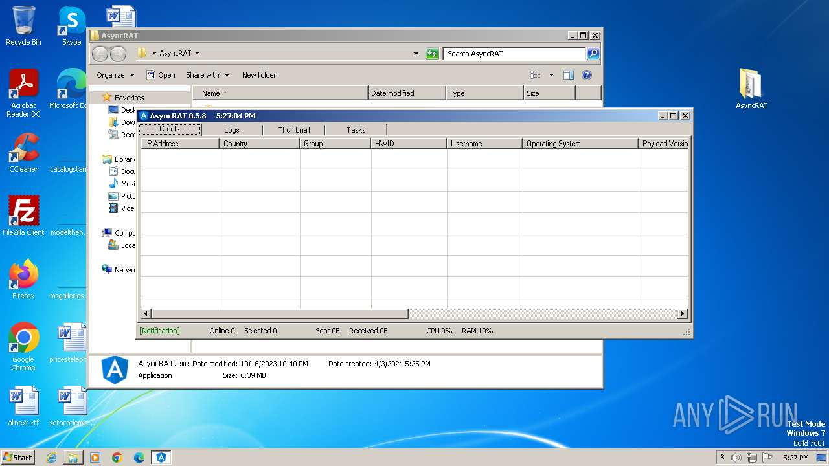
Task: Go forward in Explorer window
Action: 118,54
